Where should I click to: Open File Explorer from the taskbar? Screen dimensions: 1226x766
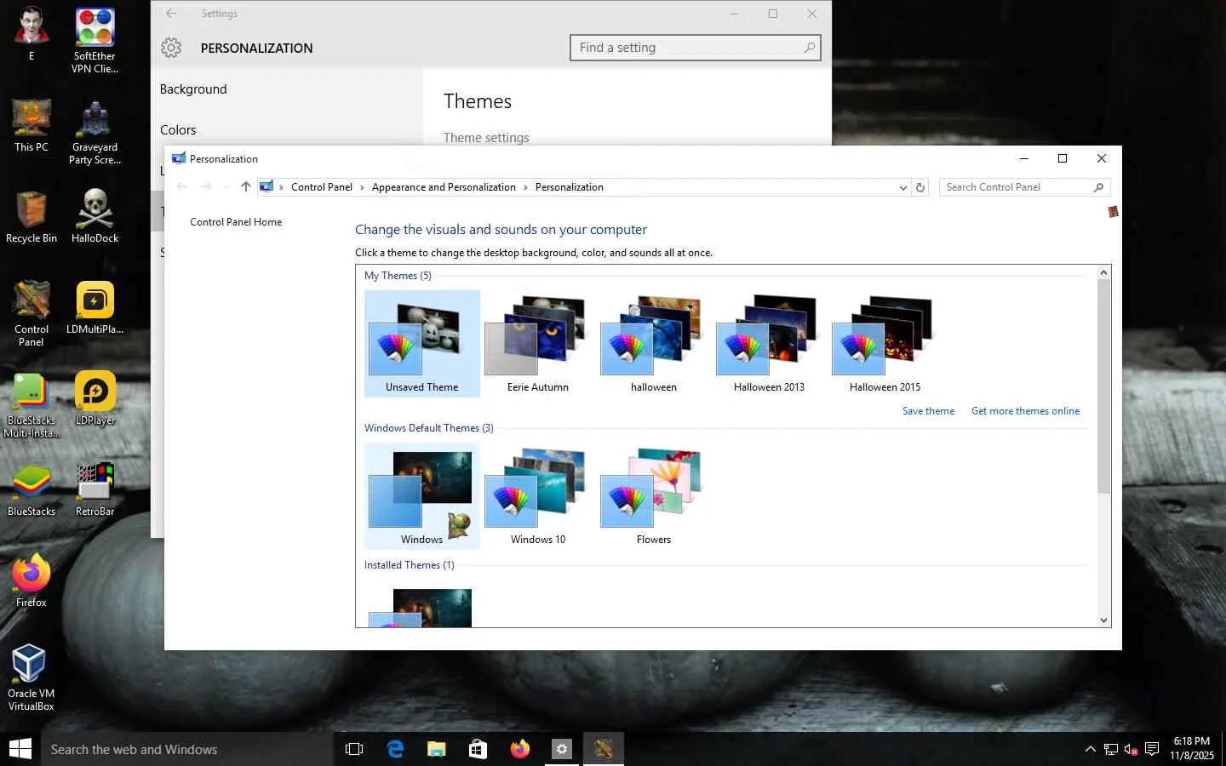click(437, 749)
